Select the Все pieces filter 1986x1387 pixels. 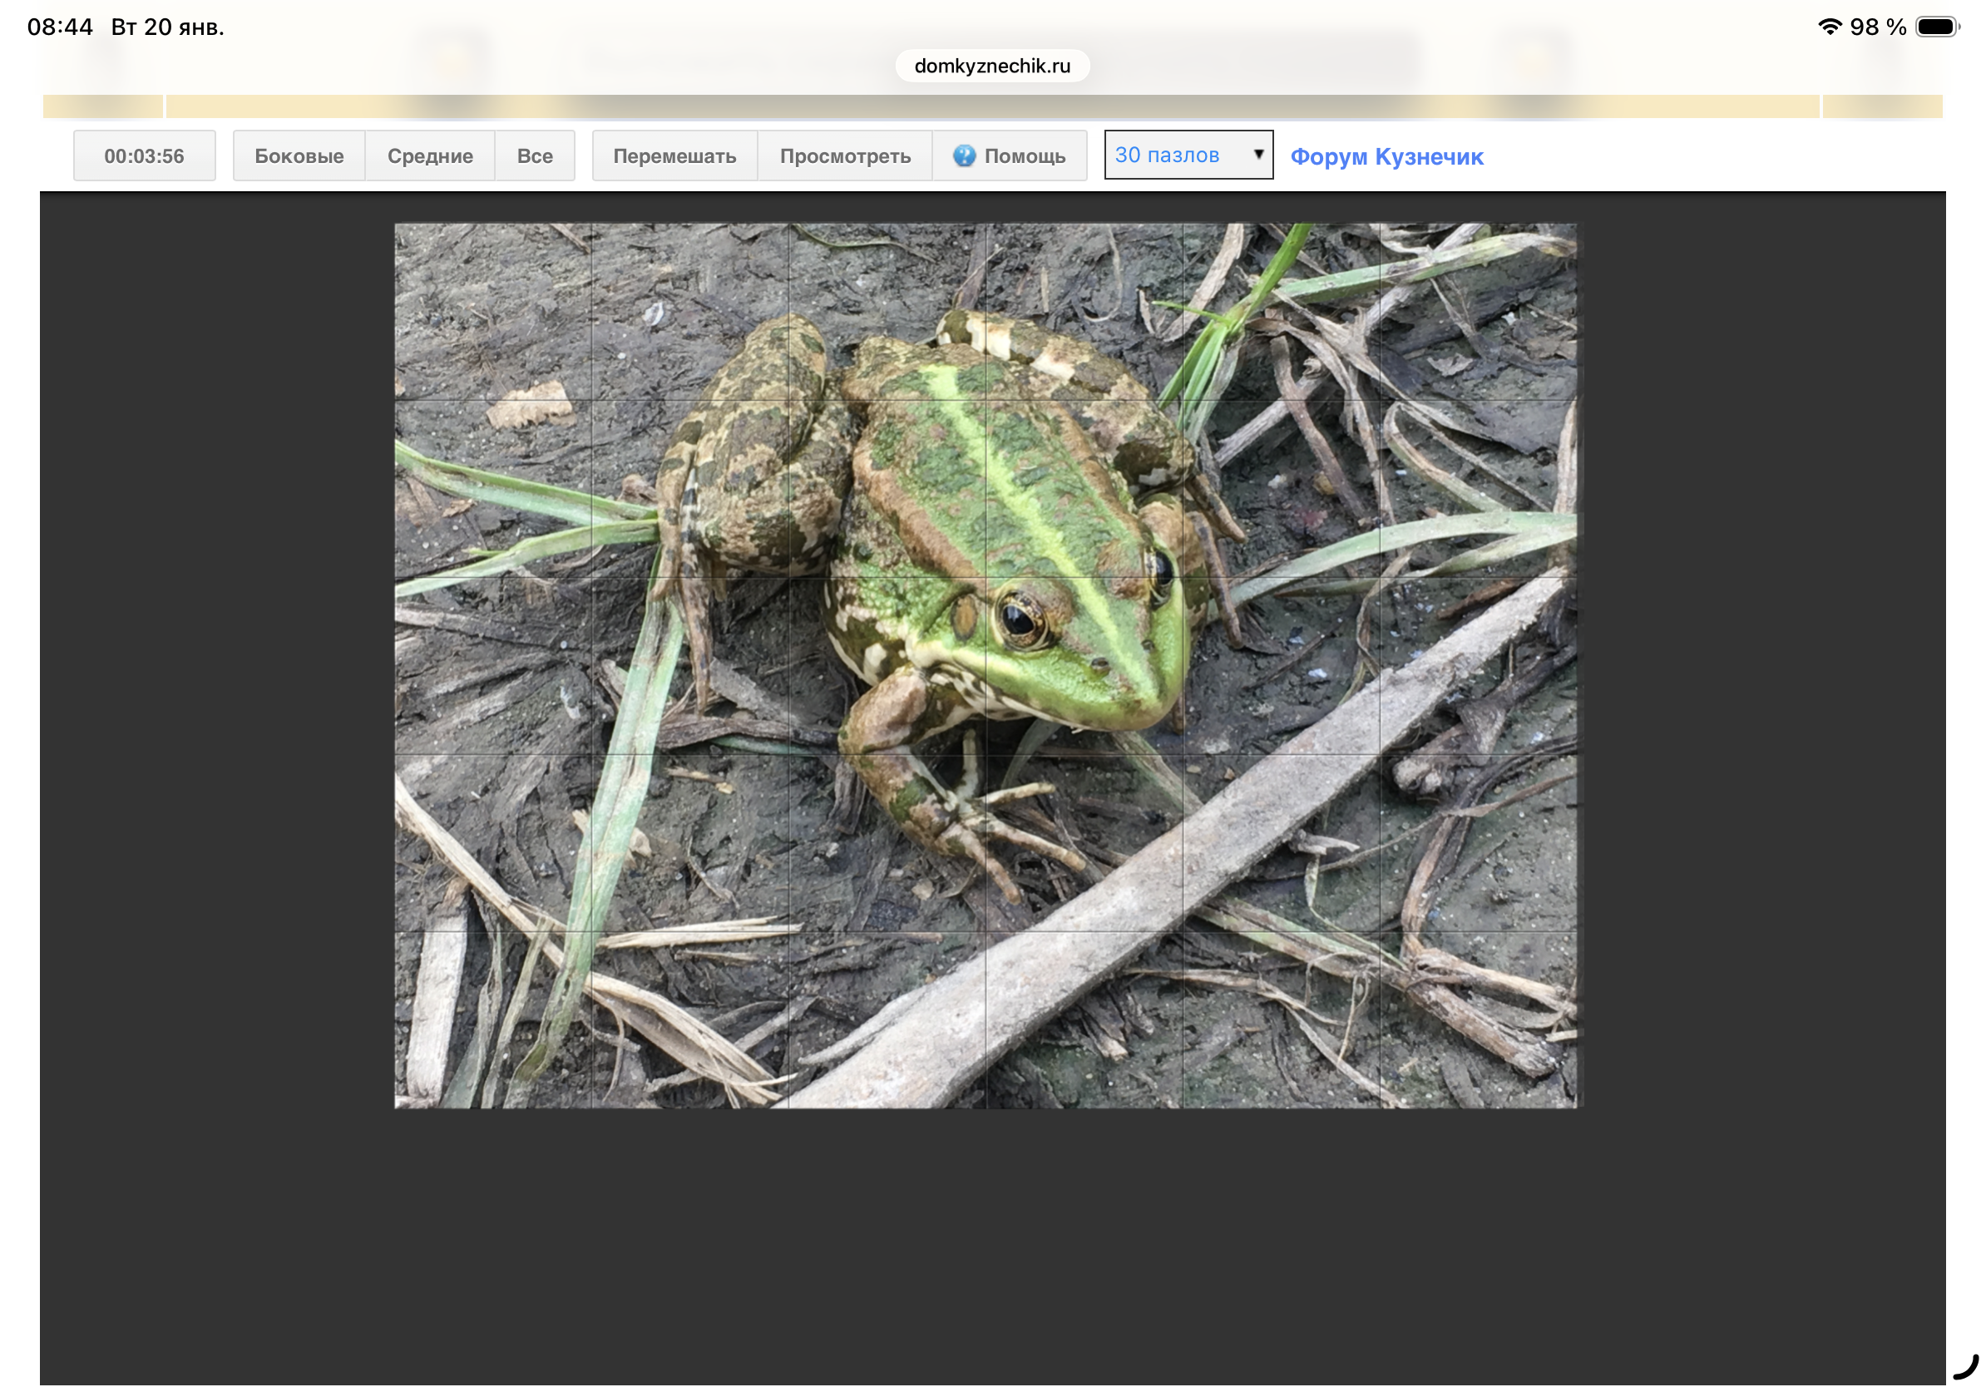(535, 155)
